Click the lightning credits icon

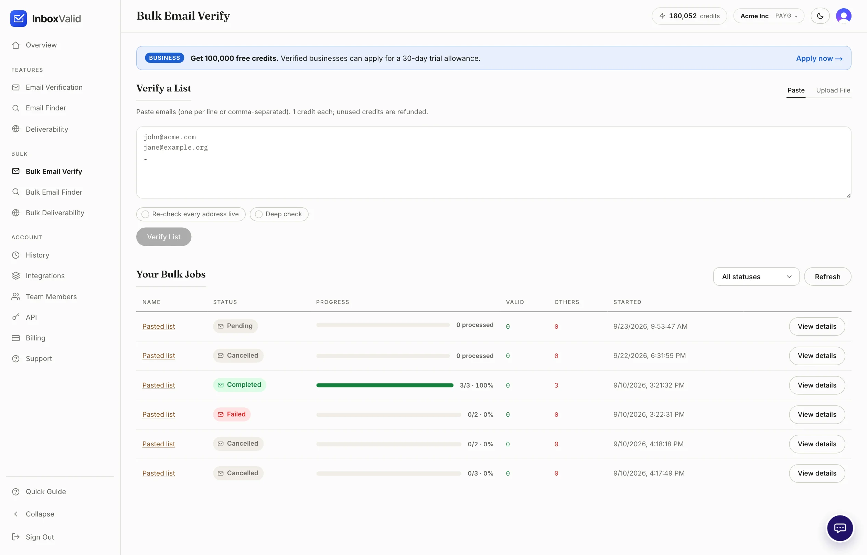tap(662, 16)
